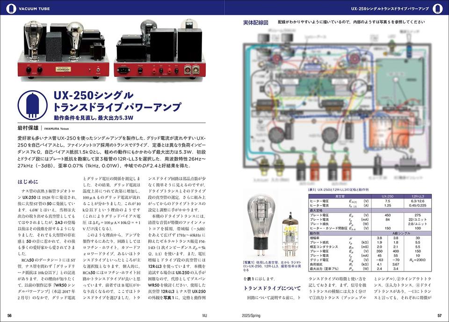Screen dimensions: 449x322
Task: Select right header title 'UX-250シングルトランスドライブ パワーアンプ'
Action: 390,9
